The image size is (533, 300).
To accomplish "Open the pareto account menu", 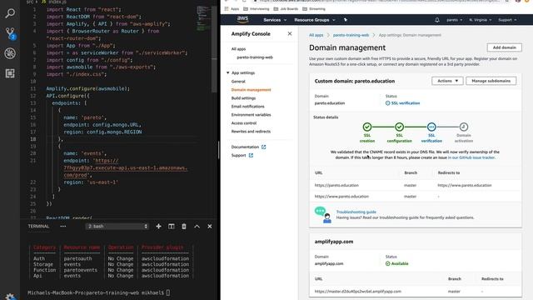I will coord(454,20).
